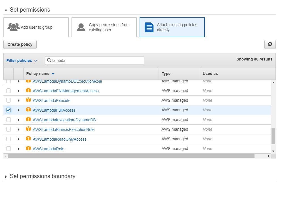Image resolution: width=284 pixels, height=198 pixels.
Task: Click the refresh policies icon button
Action: point(270,44)
